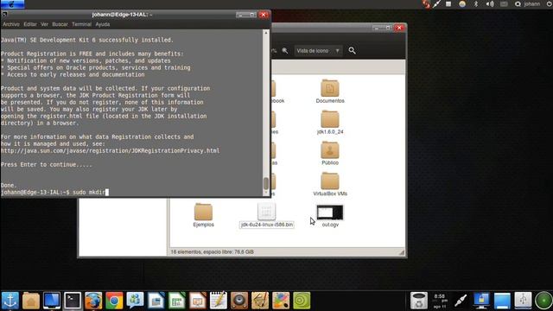553x311 pixels.
Task: Open LibreOffice Impress from the dock
Action: 198,301
